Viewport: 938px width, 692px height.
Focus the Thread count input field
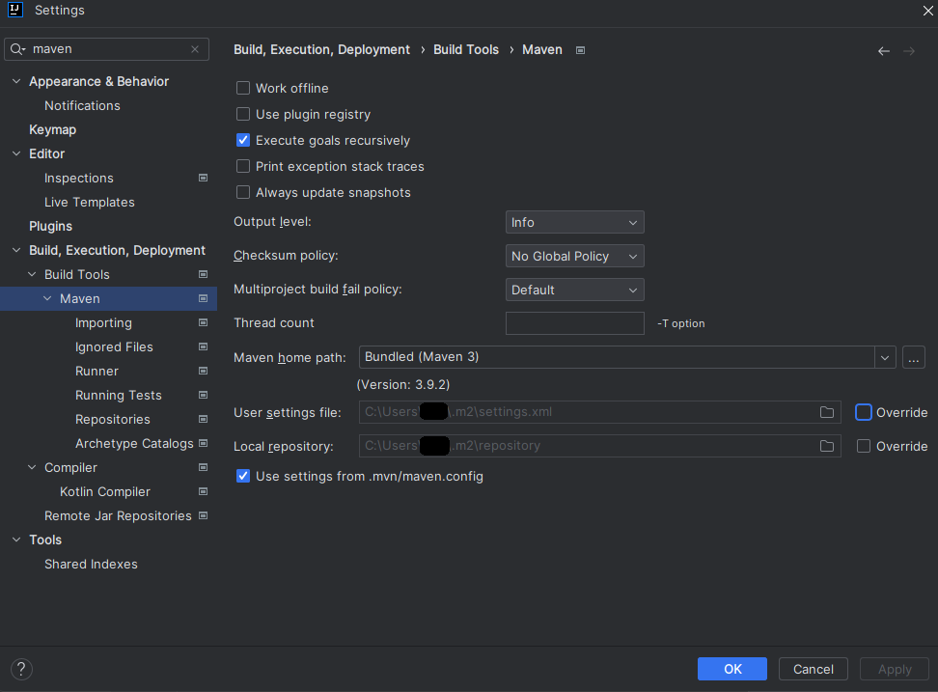(x=575, y=323)
